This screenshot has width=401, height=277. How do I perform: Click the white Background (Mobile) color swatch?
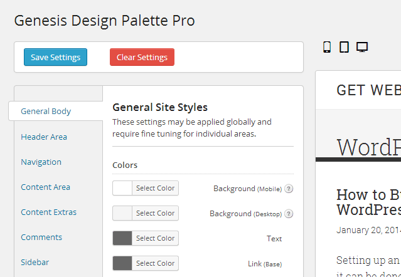click(x=122, y=188)
